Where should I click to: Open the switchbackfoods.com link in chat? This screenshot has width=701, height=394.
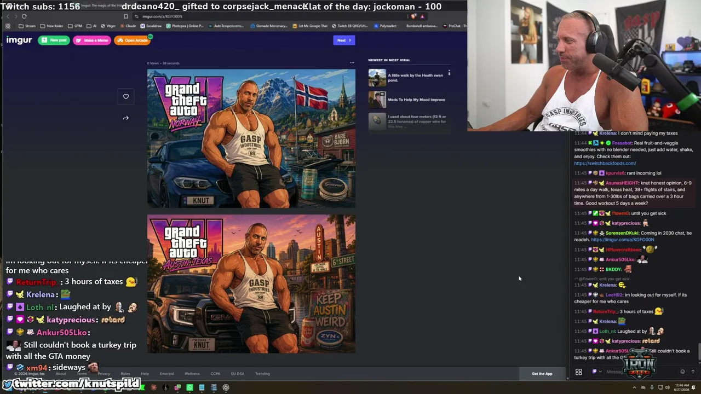[x=605, y=163]
